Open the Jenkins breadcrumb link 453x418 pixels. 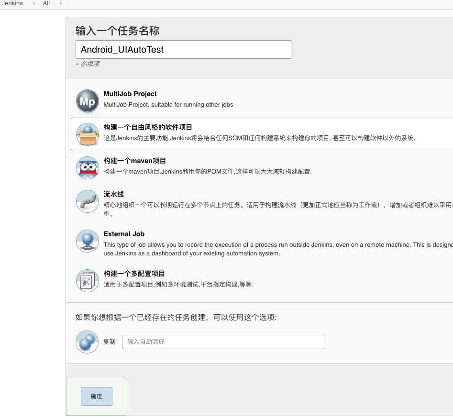12,3
